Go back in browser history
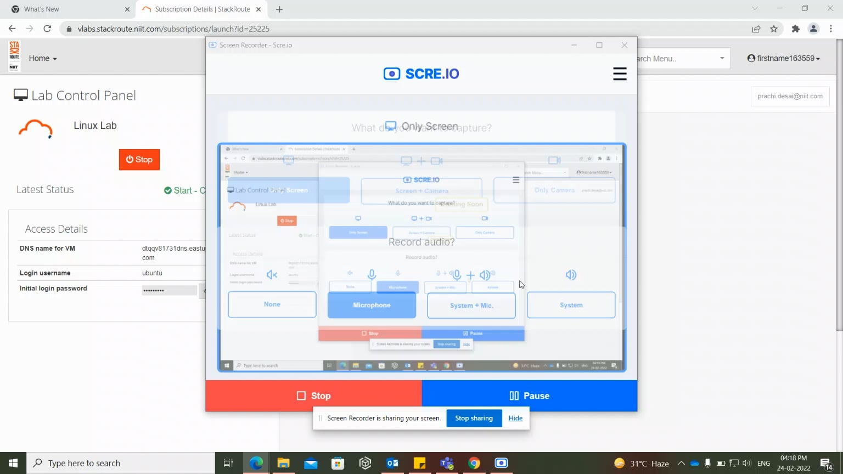Viewport: 843px width, 474px height. click(12, 29)
